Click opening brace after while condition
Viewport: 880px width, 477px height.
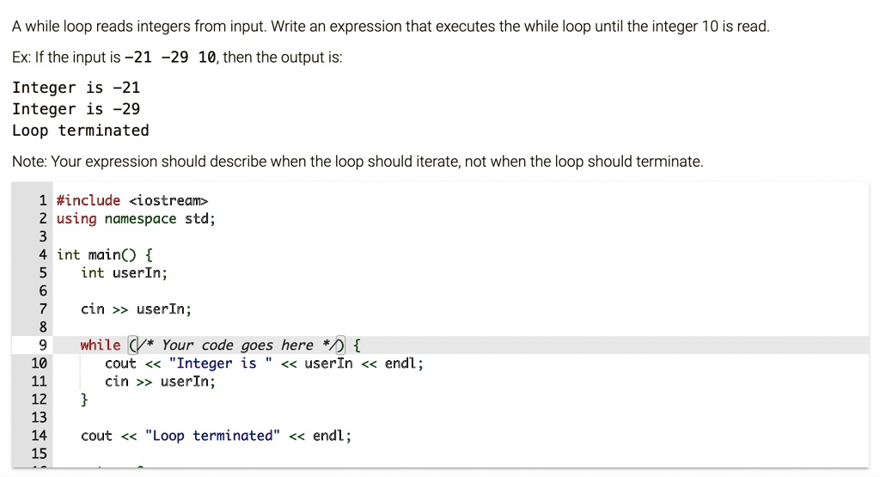(357, 345)
